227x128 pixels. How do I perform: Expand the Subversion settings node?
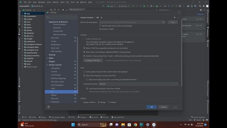(x=50, y=102)
